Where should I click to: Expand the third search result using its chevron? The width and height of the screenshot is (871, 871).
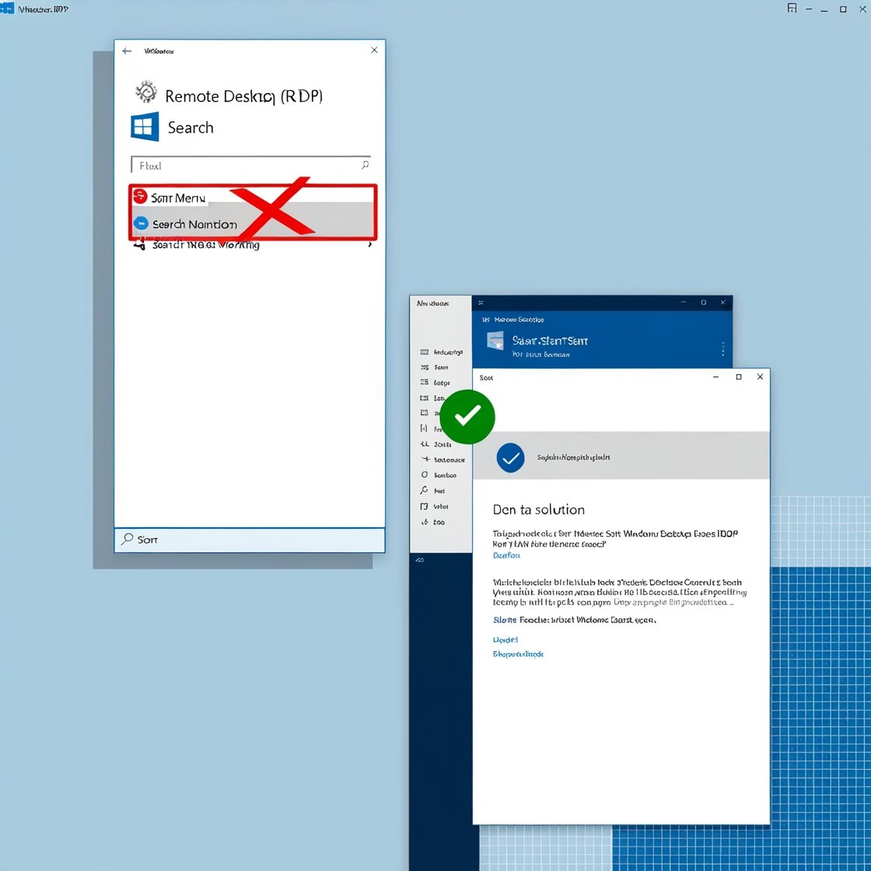[369, 245]
